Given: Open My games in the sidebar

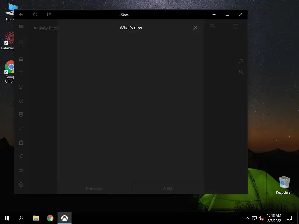Looking at the screenshot, I should coord(21,73).
